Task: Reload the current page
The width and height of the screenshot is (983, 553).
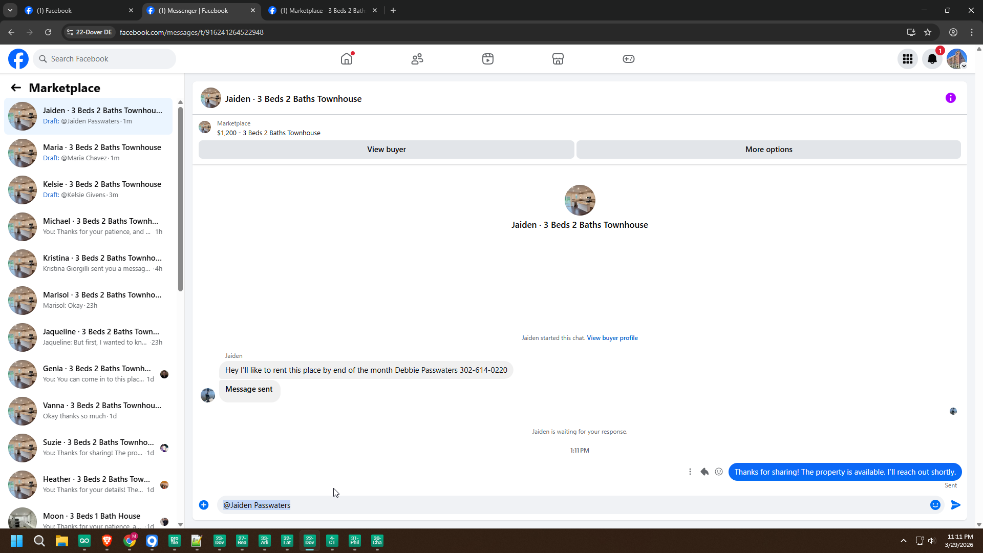Action: pos(48,32)
